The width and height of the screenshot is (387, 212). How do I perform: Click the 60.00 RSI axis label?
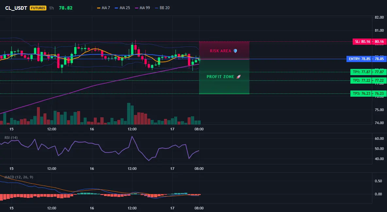[x=379, y=139]
